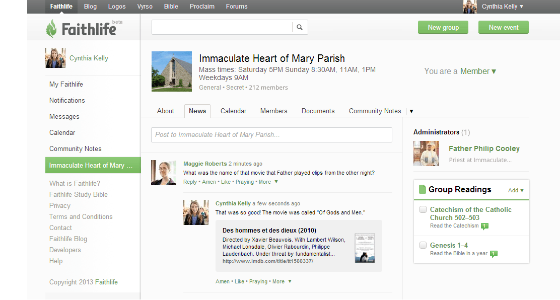Screen dimensions: 560x300
Task: Open Proclaim in top navigation
Action: [x=202, y=7]
